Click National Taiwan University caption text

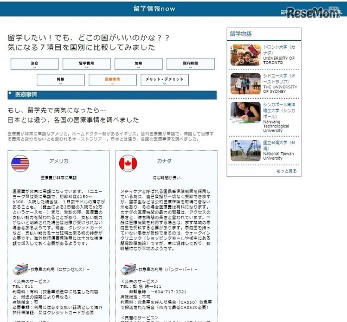279,156
